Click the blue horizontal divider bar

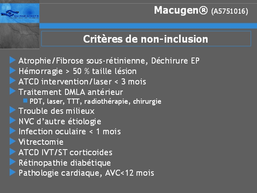tap(148, 26)
